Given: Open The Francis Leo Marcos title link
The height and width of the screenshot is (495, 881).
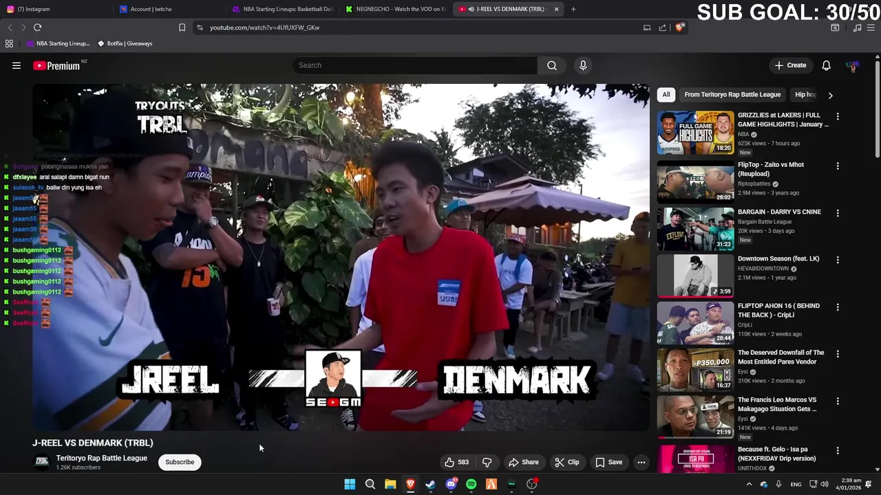Looking at the screenshot, I should (x=777, y=404).
